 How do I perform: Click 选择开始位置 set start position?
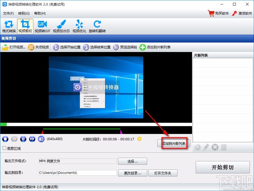pos(67,47)
